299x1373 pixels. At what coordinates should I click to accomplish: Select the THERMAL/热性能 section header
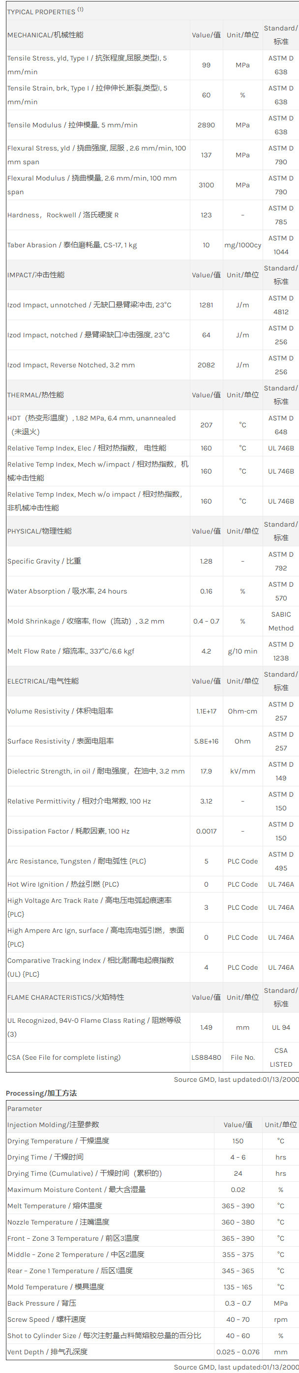(x=35, y=395)
